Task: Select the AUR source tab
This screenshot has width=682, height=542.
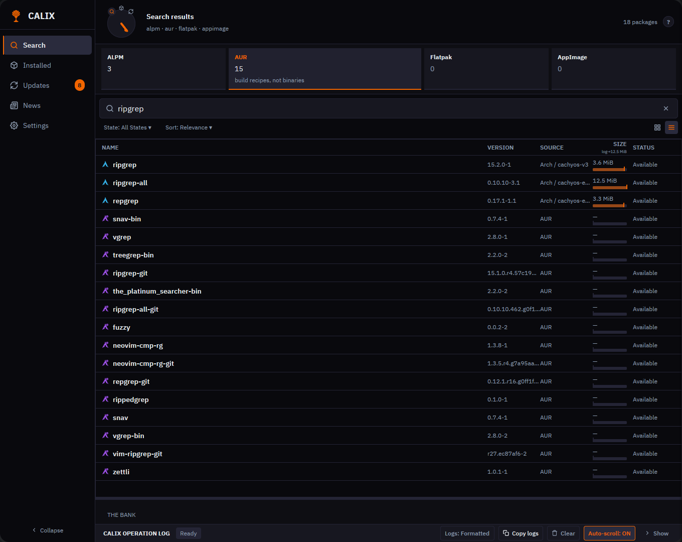Action: [x=325, y=69]
